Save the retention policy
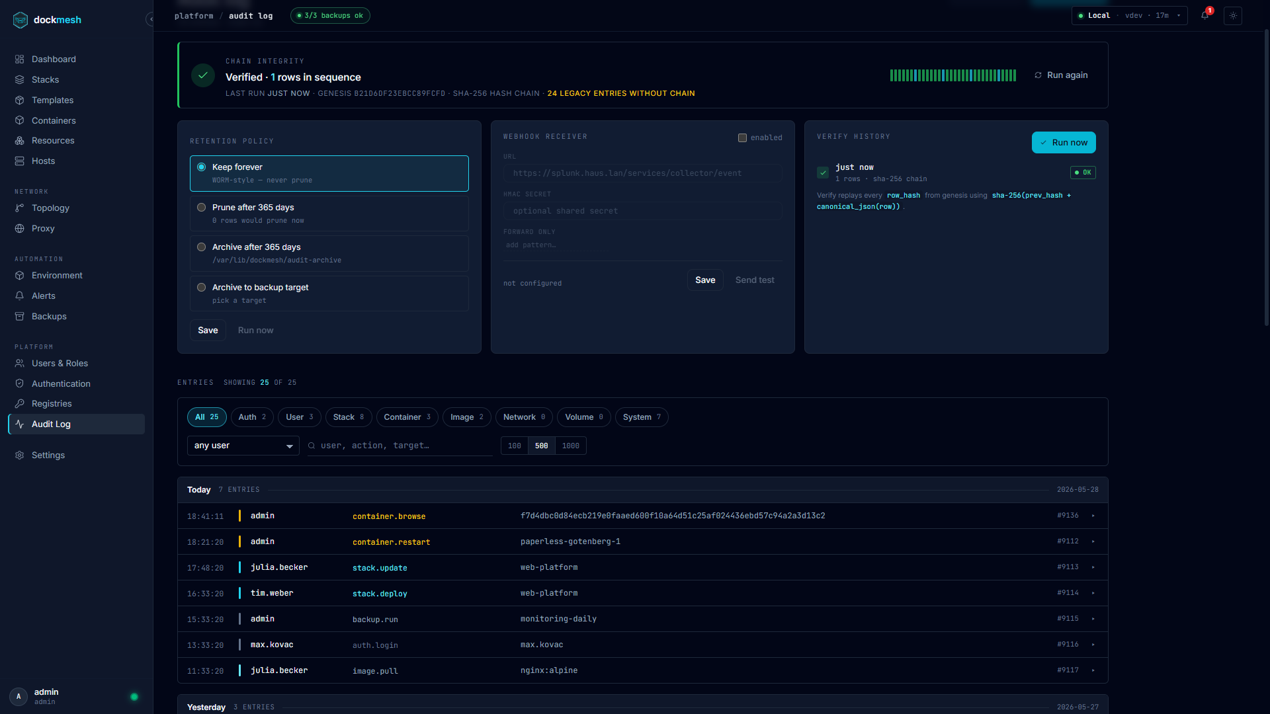Viewport: 1270px width, 714px height. click(208, 331)
